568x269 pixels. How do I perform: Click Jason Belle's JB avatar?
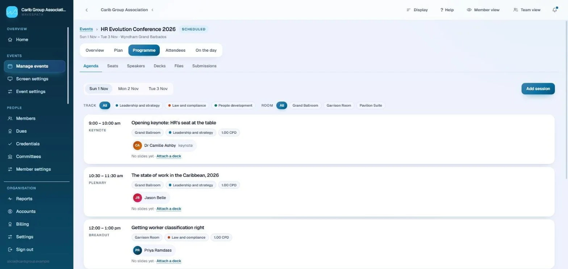137,198
